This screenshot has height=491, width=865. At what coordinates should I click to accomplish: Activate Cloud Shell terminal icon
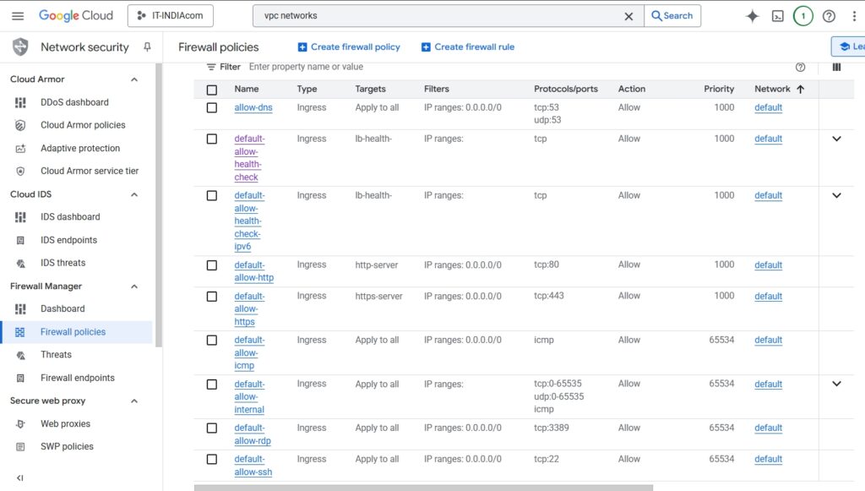[x=777, y=16]
